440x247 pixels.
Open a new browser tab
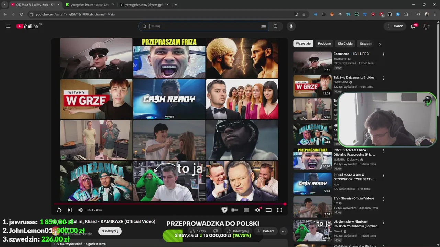pyautogui.click(x=176, y=5)
